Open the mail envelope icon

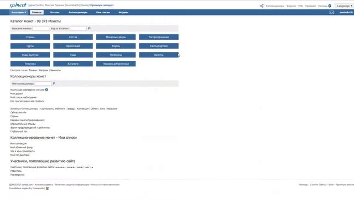(331, 12)
